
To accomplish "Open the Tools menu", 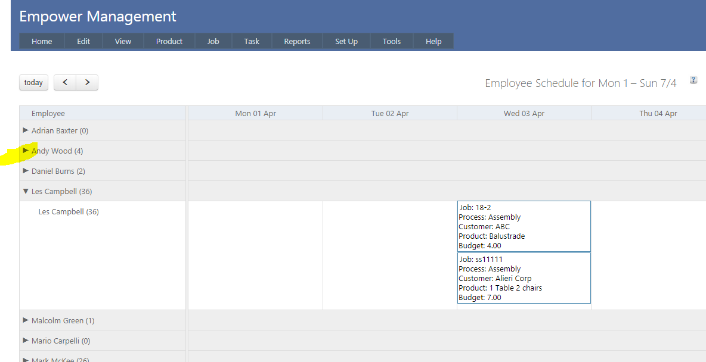I will point(392,41).
